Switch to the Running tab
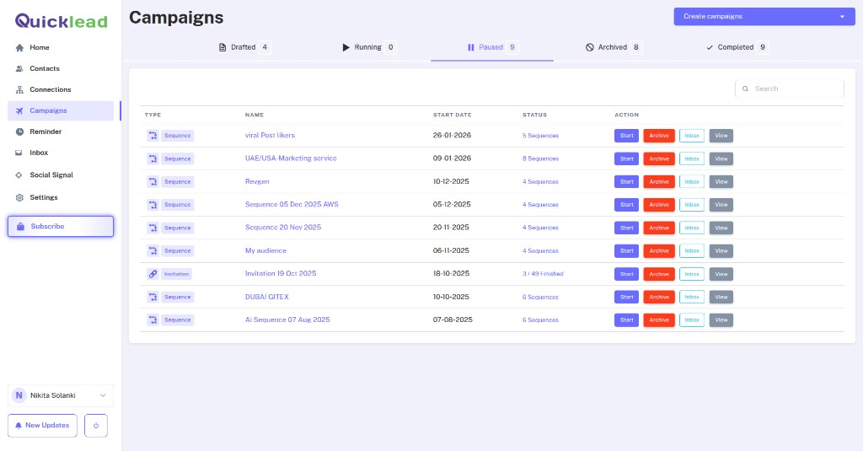Screen dimensions: 863x451 pyautogui.click(x=369, y=47)
